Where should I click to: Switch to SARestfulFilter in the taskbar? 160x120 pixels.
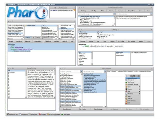pos(12,114)
